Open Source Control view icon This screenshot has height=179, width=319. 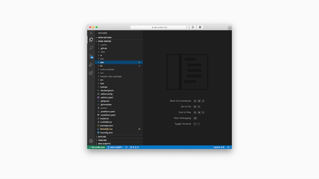(x=91, y=56)
